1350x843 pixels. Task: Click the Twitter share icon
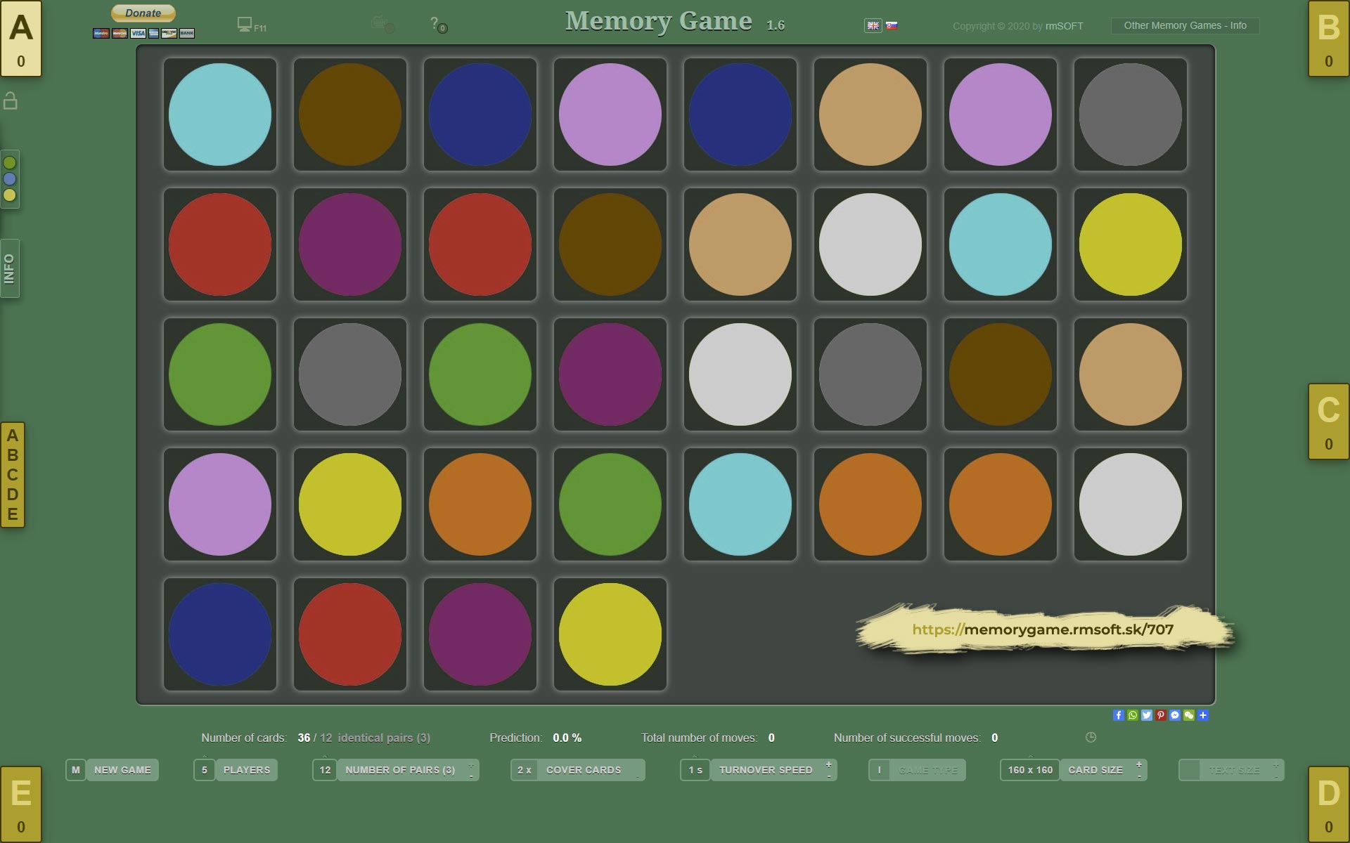point(1146,715)
